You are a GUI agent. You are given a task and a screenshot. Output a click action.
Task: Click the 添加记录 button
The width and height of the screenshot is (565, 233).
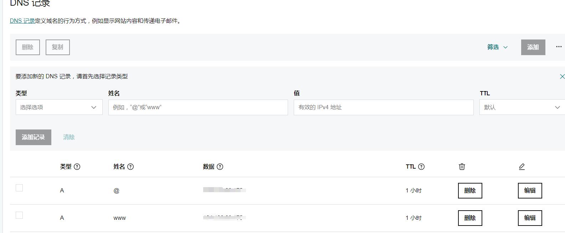(34, 137)
